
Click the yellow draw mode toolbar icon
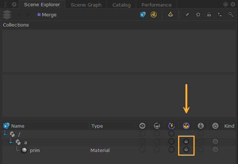tap(170, 15)
